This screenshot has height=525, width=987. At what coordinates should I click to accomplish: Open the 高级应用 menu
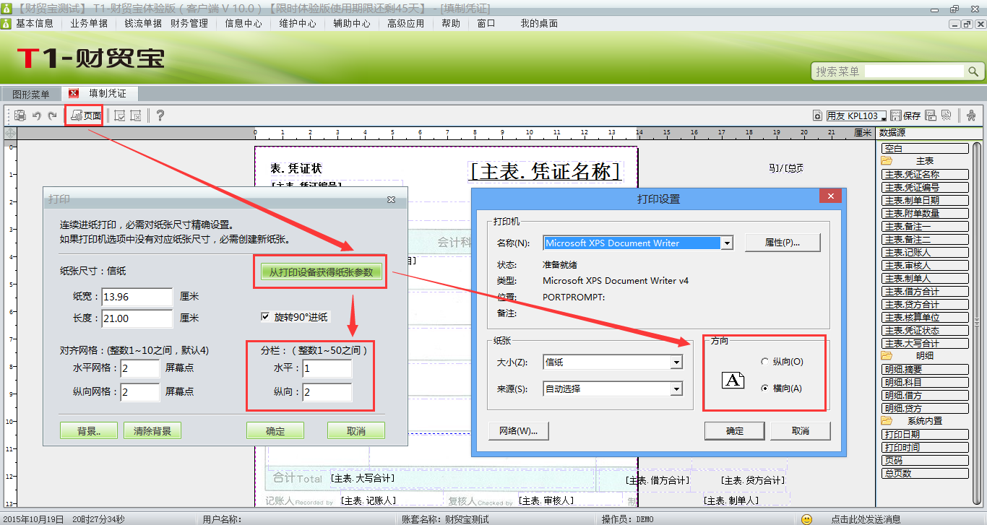406,23
